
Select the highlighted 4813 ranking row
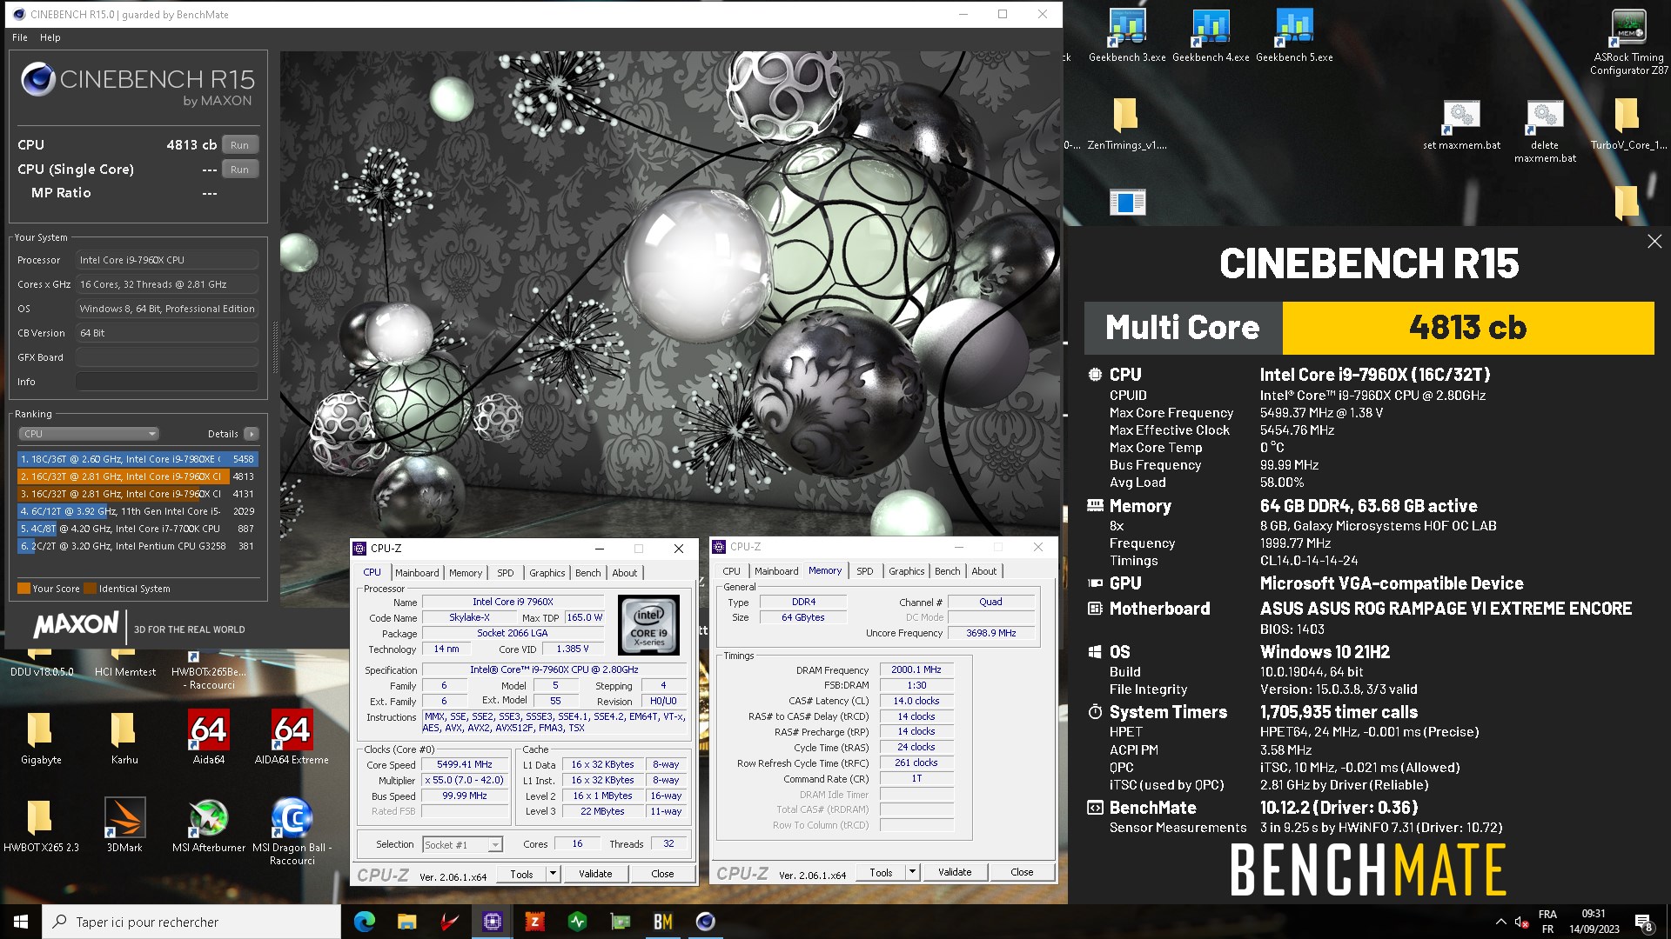(138, 476)
